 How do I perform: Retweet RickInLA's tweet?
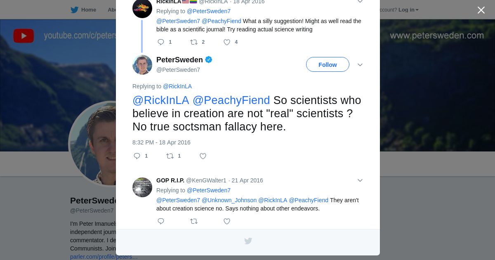coord(194,42)
